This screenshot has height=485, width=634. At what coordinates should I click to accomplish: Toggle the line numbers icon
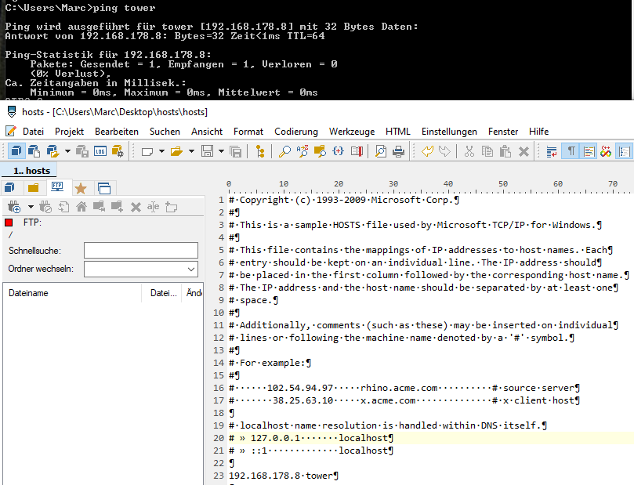(625, 151)
